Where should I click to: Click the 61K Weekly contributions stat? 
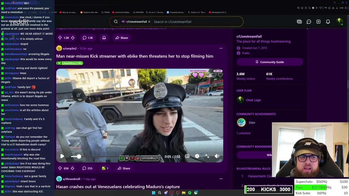pyautogui.click(x=279, y=76)
